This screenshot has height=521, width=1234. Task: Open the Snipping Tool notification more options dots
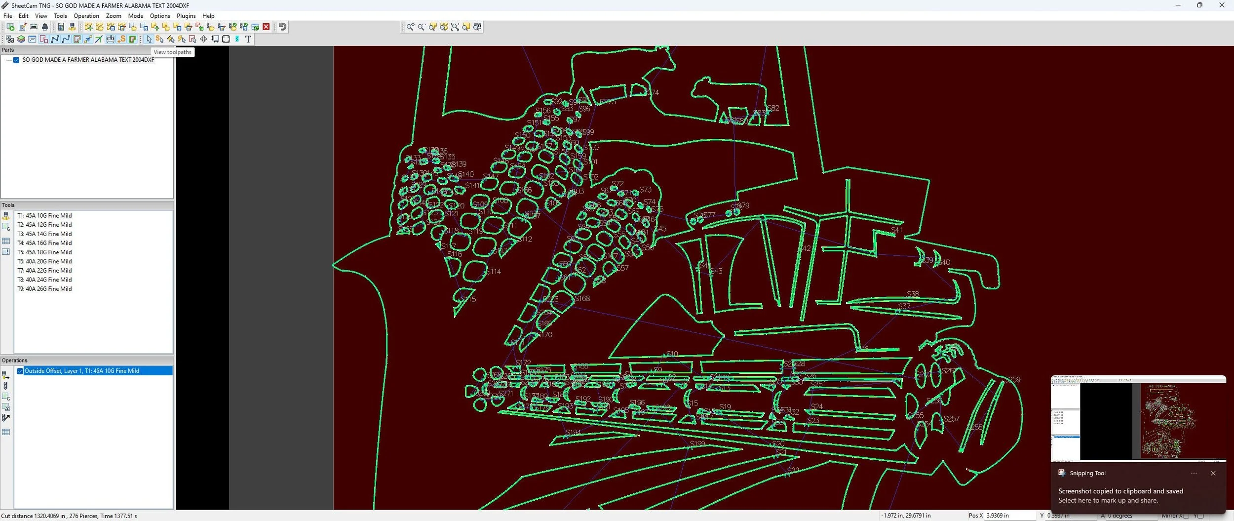(x=1194, y=473)
